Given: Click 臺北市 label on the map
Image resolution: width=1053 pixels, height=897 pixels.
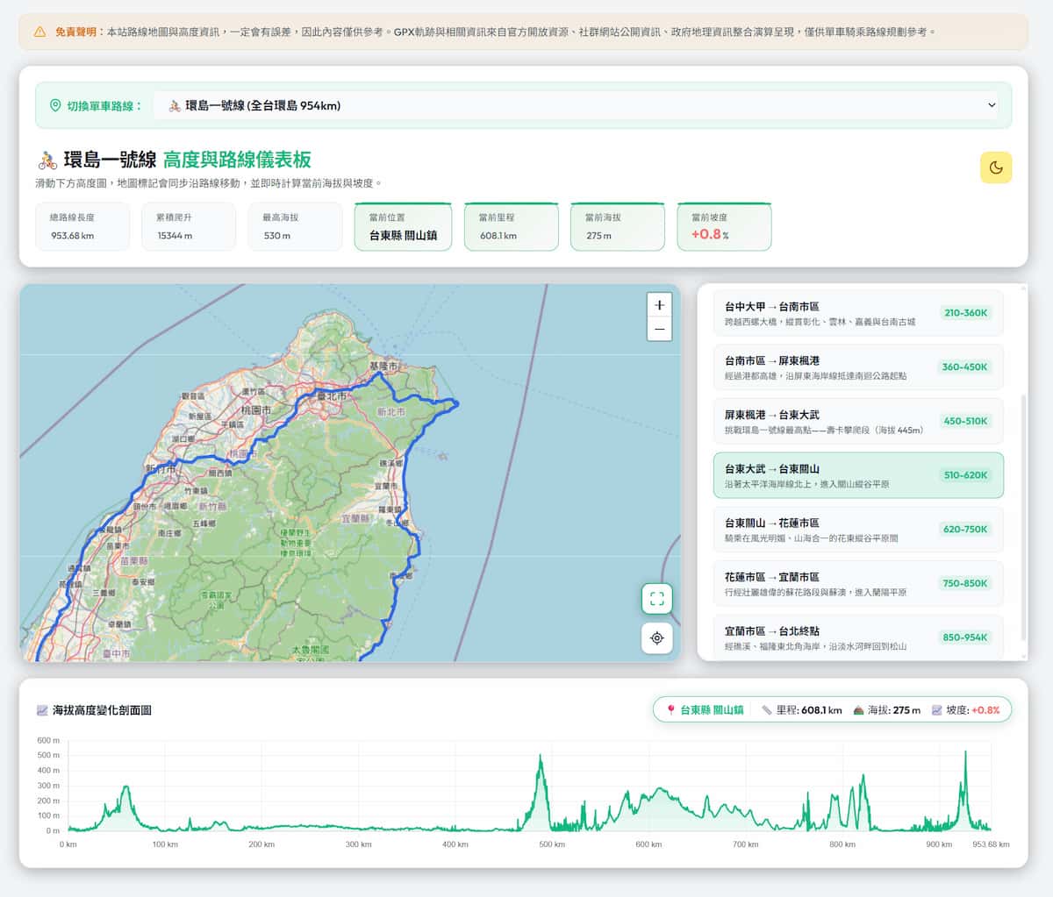Looking at the screenshot, I should 333,396.
